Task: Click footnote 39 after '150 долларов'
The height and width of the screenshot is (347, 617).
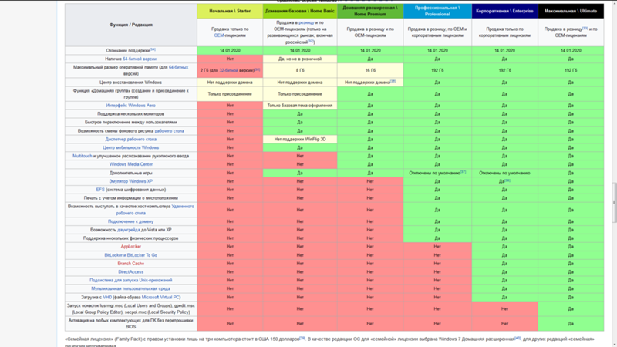Action: (302, 338)
